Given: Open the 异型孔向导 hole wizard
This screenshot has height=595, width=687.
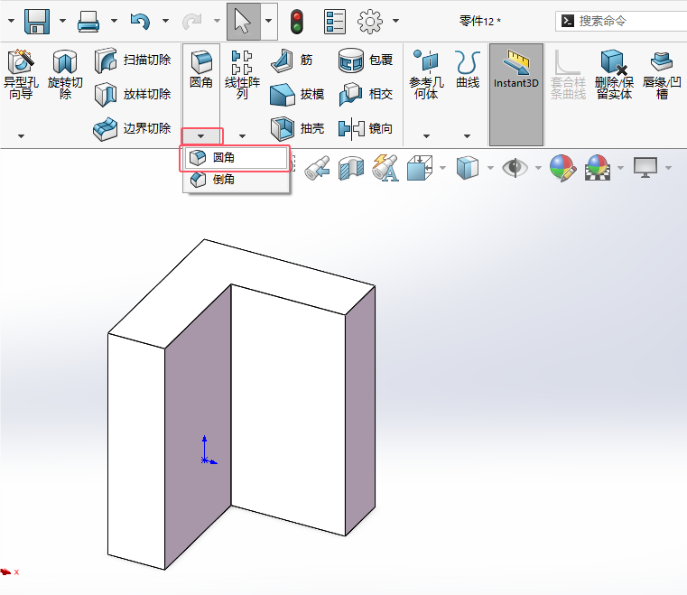Looking at the screenshot, I should [x=21, y=74].
